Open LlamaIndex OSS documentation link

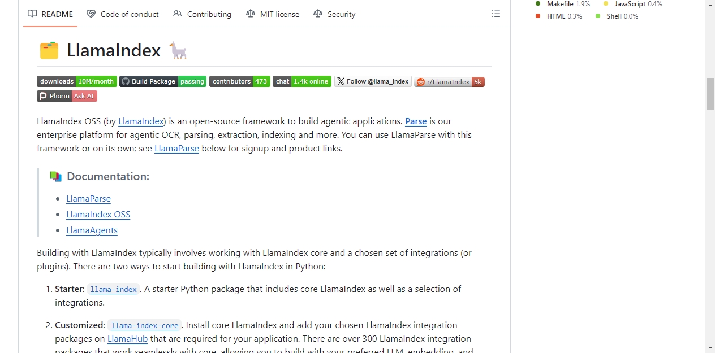(98, 215)
